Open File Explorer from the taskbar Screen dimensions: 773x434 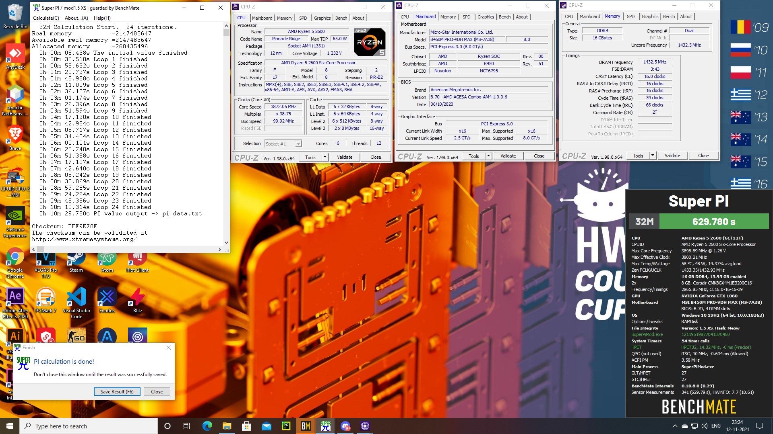227,426
